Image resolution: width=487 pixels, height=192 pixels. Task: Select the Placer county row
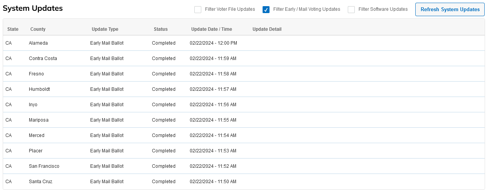click(244, 151)
